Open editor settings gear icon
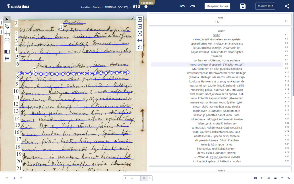 tap(289, 178)
